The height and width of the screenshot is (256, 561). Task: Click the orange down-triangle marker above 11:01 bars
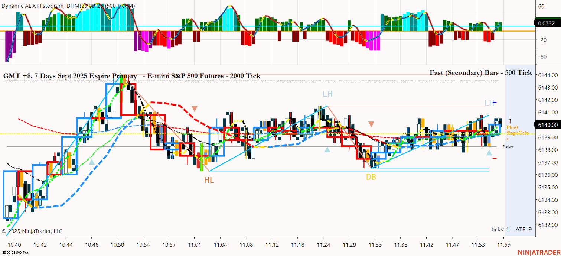point(195,109)
